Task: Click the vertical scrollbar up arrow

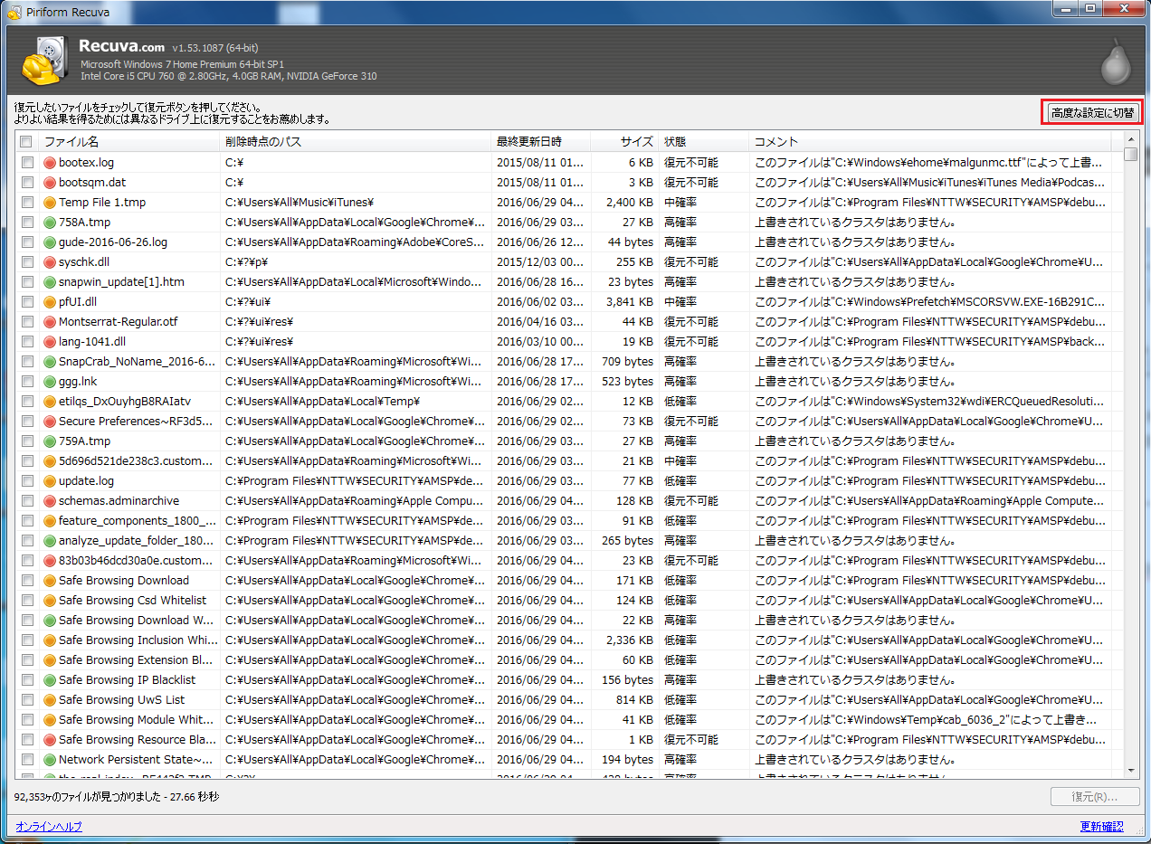Action: pyautogui.click(x=1130, y=139)
